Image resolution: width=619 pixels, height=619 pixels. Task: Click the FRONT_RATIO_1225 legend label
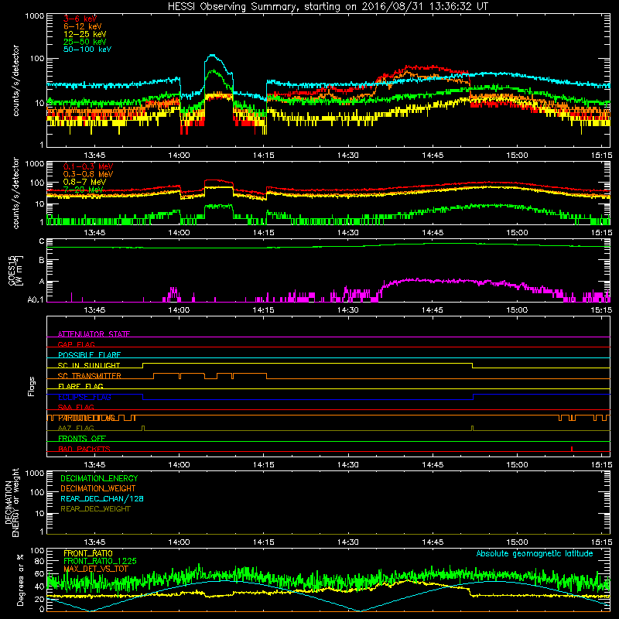tap(100, 561)
